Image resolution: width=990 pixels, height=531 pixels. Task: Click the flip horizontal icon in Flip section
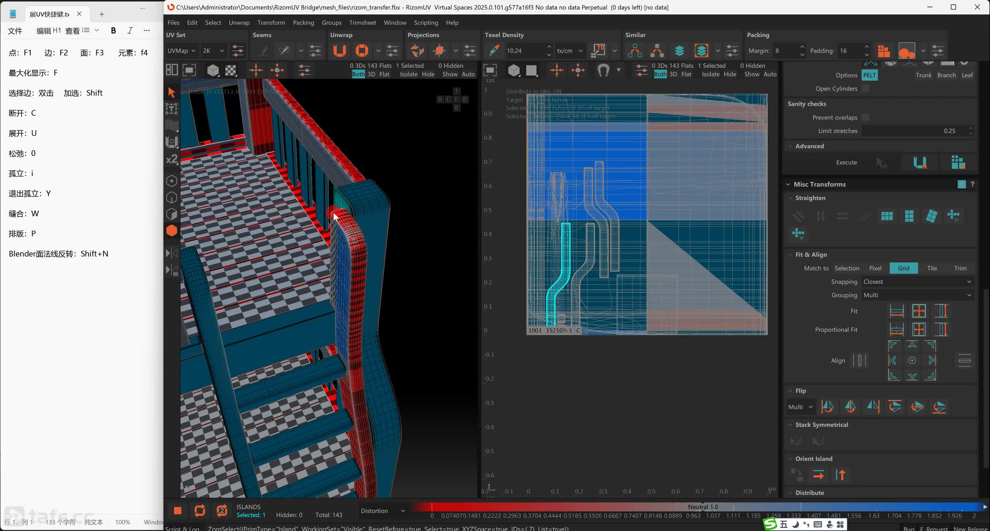click(x=828, y=407)
